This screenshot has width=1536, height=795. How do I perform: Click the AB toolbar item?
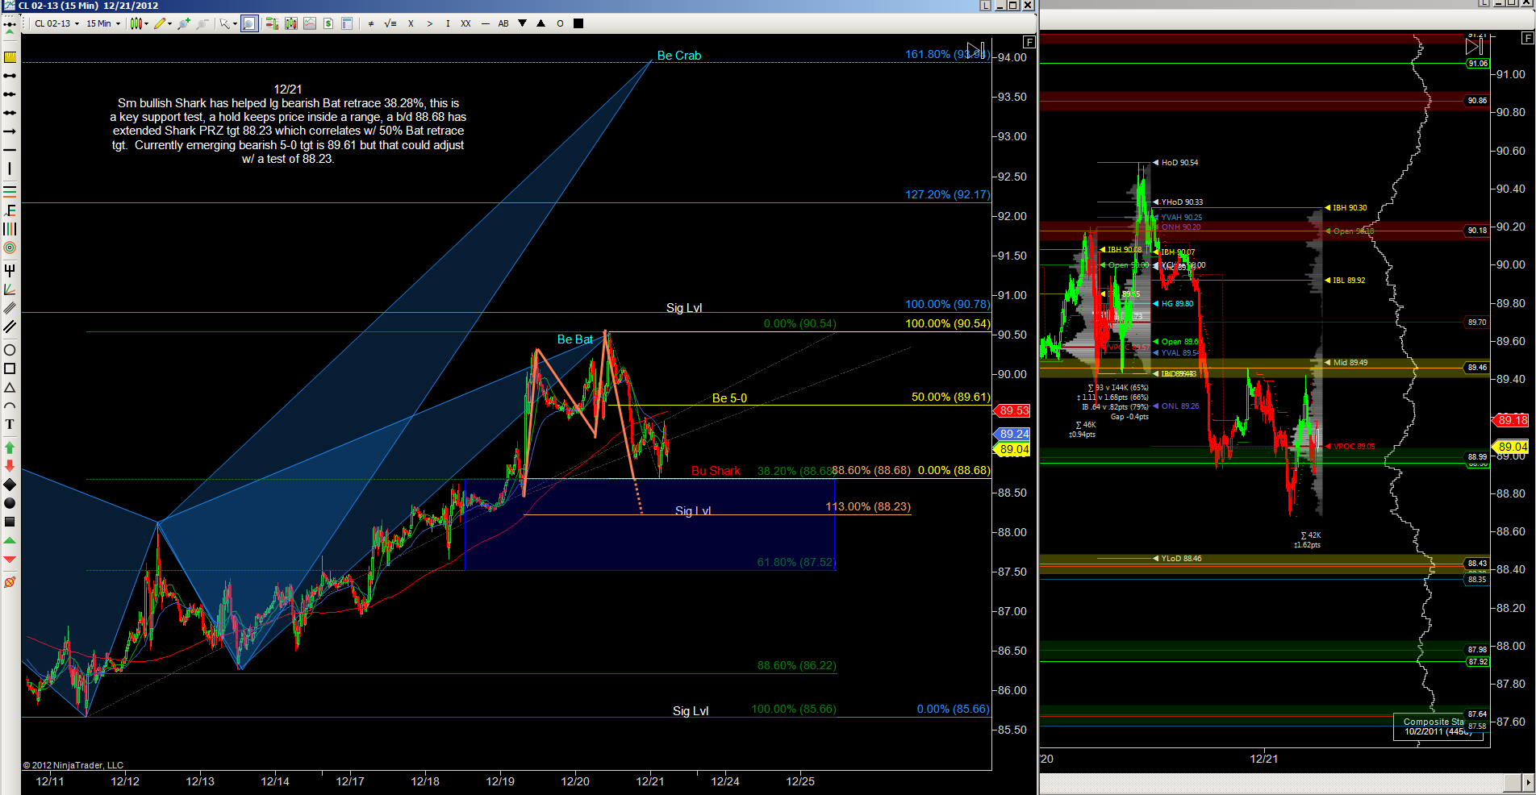[x=503, y=23]
